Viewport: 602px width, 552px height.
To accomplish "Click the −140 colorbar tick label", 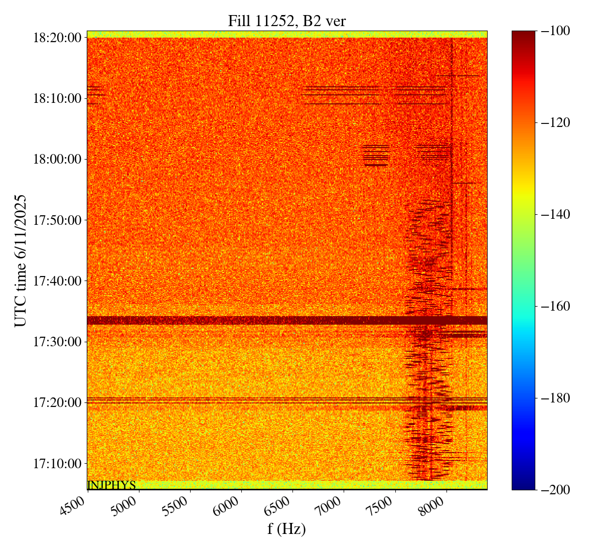I will [551, 215].
